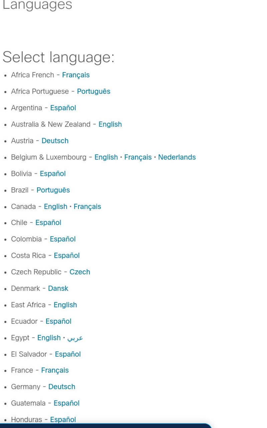The height and width of the screenshot is (428, 267).
Task: Open the Austria Deutsch link
Action: pos(55,141)
